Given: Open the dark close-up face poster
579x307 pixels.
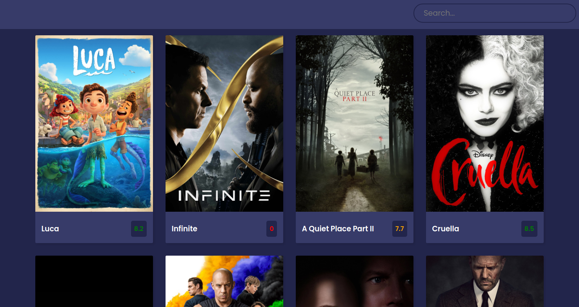Looking at the screenshot, I should [354, 281].
